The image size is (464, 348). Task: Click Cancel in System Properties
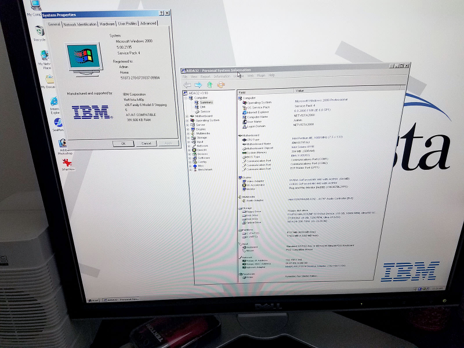pos(146,143)
